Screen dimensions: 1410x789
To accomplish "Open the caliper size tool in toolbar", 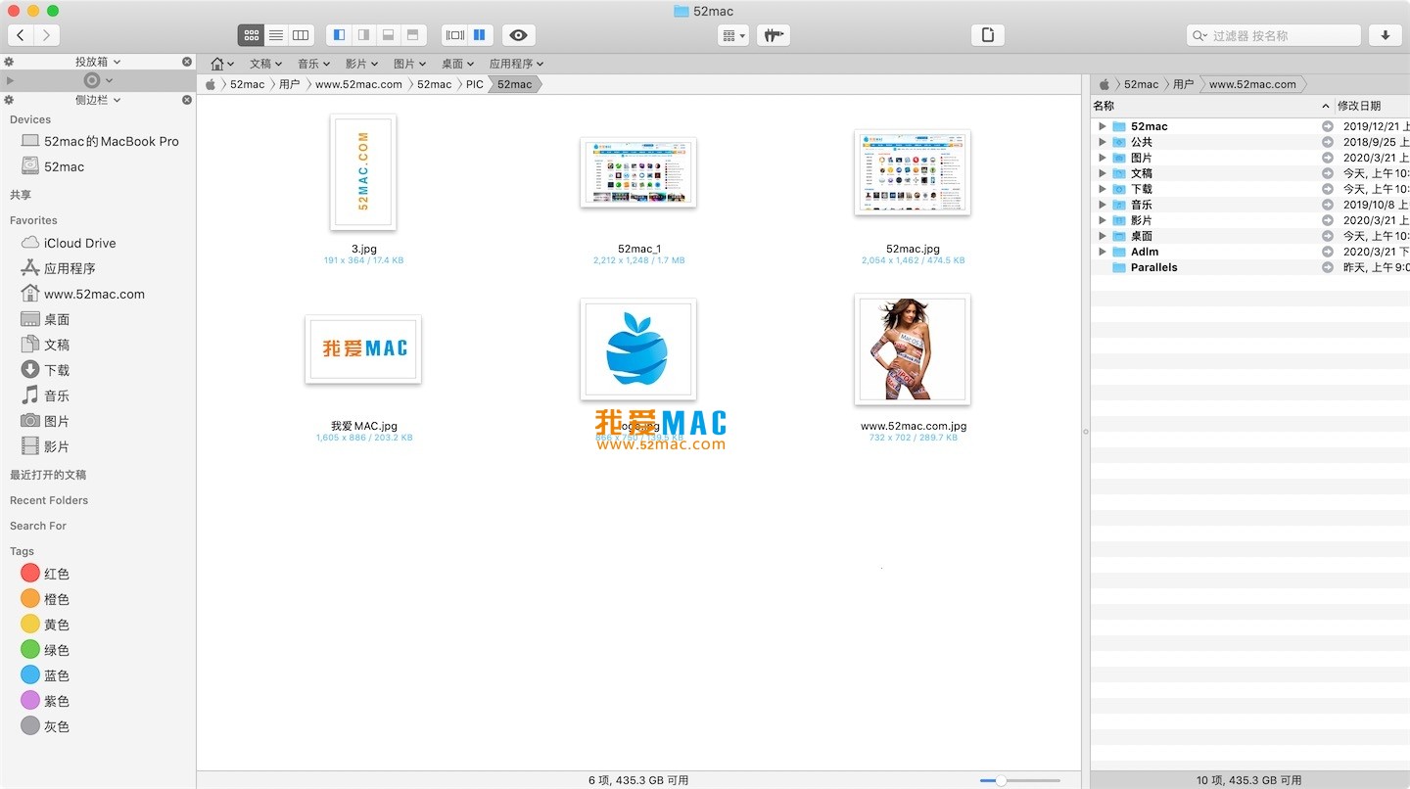I will coord(774,35).
